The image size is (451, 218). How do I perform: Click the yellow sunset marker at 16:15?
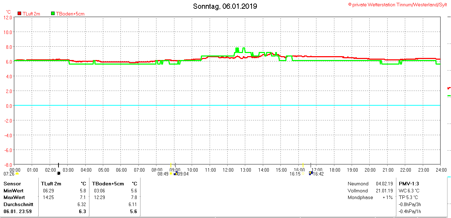coord(303,173)
